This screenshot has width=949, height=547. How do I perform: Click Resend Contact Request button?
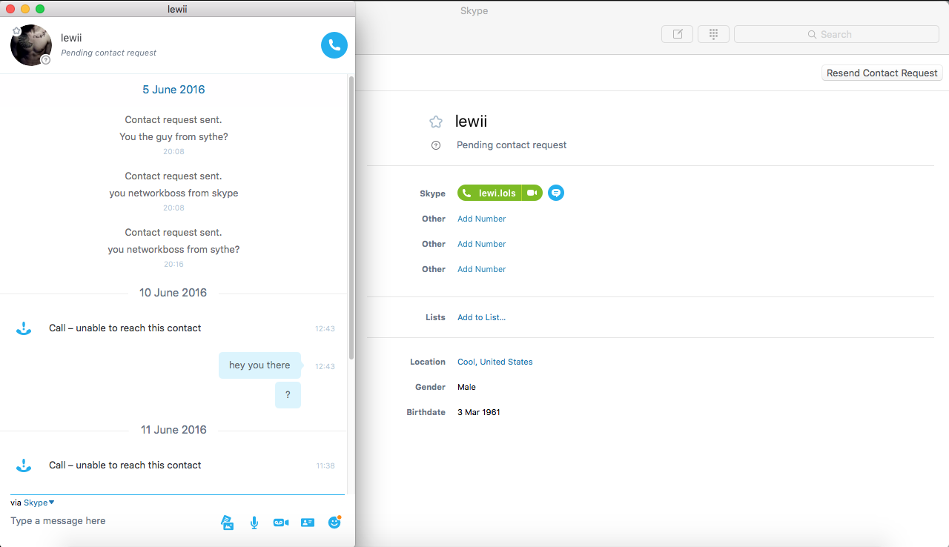[x=882, y=73]
